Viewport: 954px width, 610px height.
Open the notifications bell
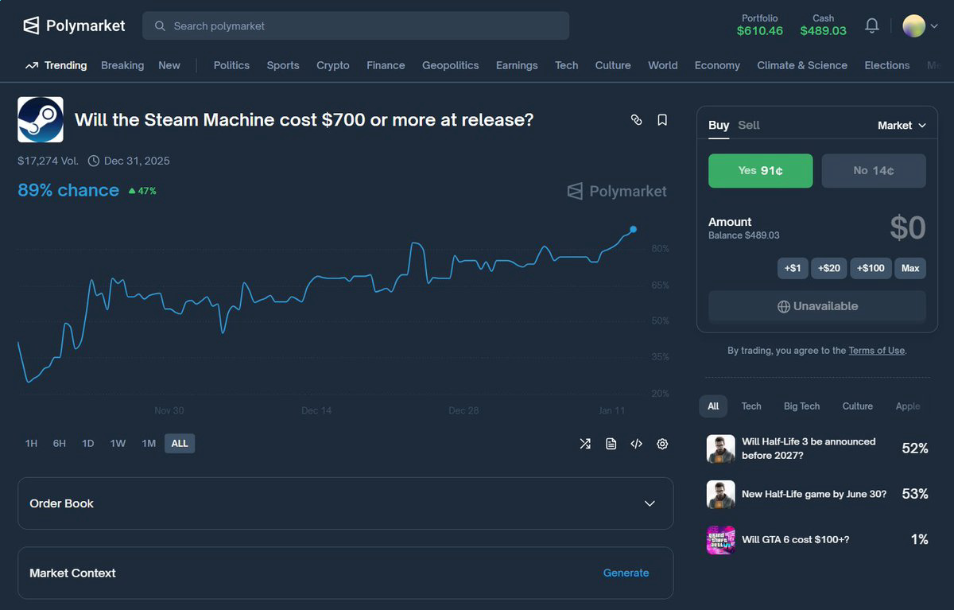[x=872, y=25]
